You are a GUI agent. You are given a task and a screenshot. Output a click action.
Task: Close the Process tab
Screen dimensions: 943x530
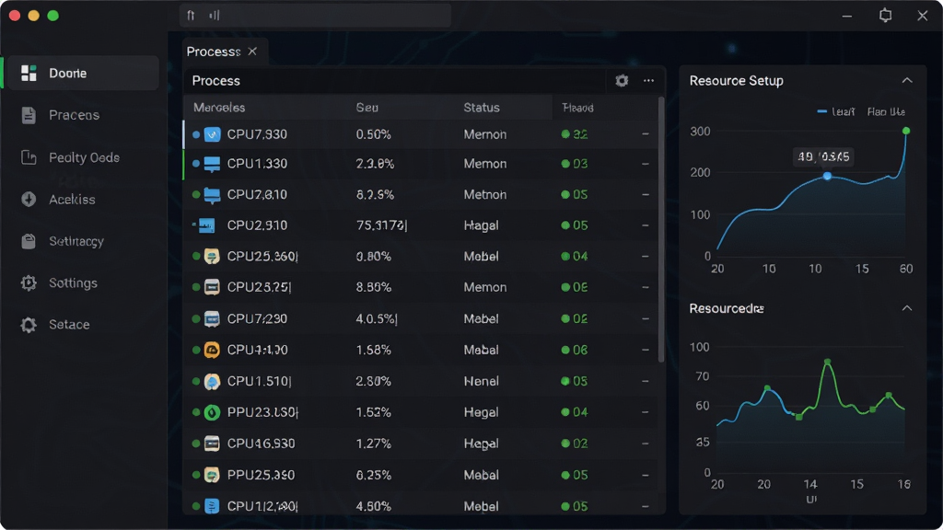[x=252, y=52]
